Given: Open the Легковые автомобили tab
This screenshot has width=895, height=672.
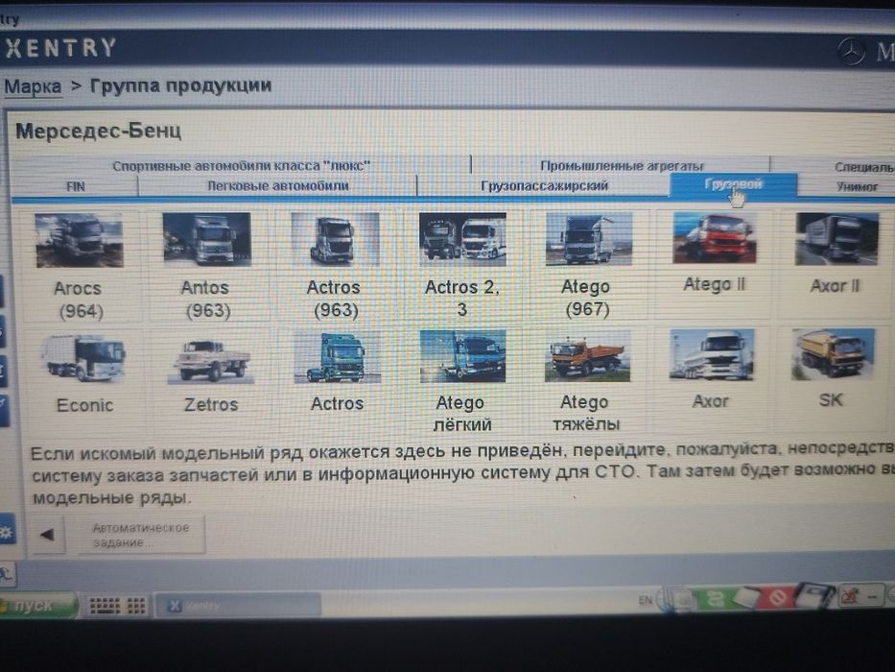Looking at the screenshot, I should pyautogui.click(x=278, y=186).
